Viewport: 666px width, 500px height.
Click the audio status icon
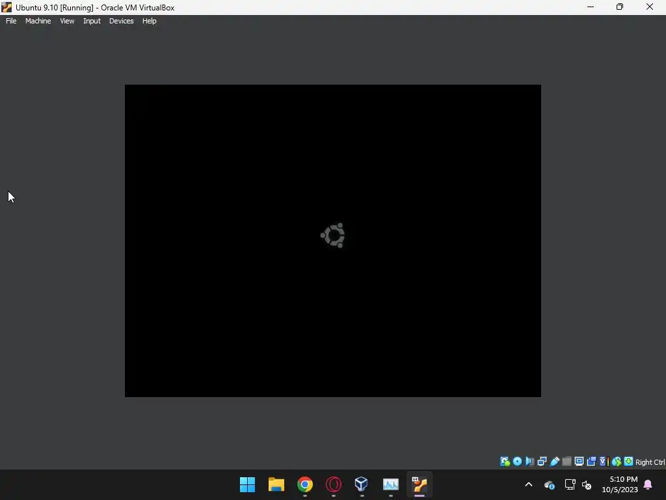[x=529, y=462]
